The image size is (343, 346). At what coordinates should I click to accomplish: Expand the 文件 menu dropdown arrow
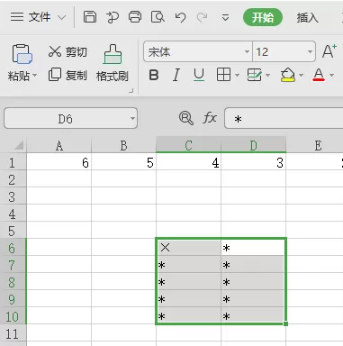(61, 17)
